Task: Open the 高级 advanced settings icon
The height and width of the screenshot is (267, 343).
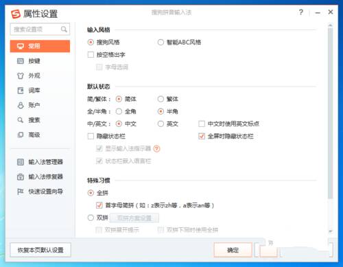Action: 21,135
